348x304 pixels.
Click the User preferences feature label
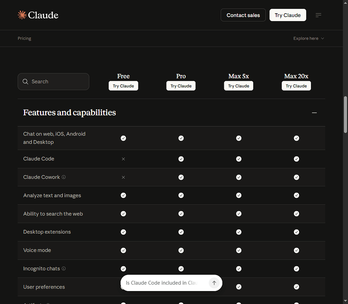coord(44,287)
